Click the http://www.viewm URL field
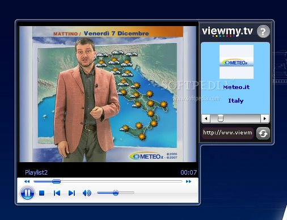 click(x=227, y=133)
